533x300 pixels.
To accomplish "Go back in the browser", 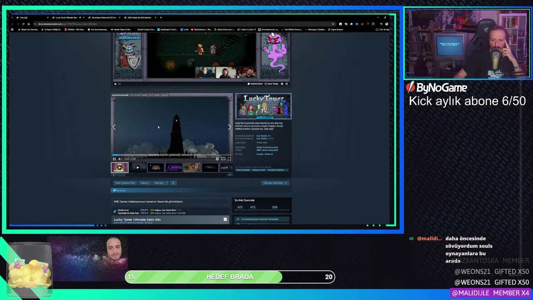I will (x=12, y=24).
